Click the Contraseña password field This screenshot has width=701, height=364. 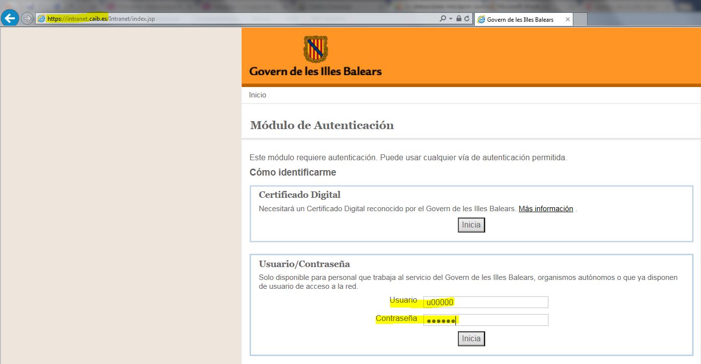[x=486, y=320]
